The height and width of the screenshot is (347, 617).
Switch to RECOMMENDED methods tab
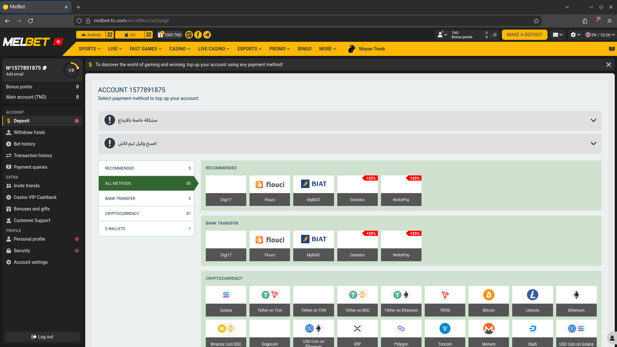[146, 168]
